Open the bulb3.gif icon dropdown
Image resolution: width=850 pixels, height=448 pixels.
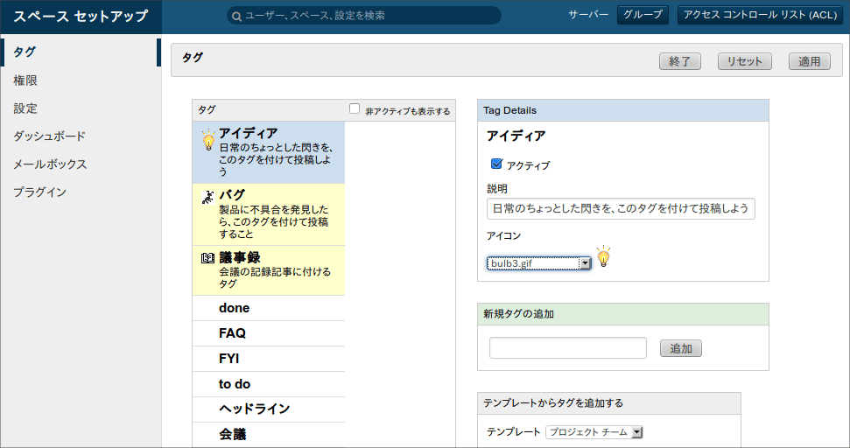tap(539, 263)
